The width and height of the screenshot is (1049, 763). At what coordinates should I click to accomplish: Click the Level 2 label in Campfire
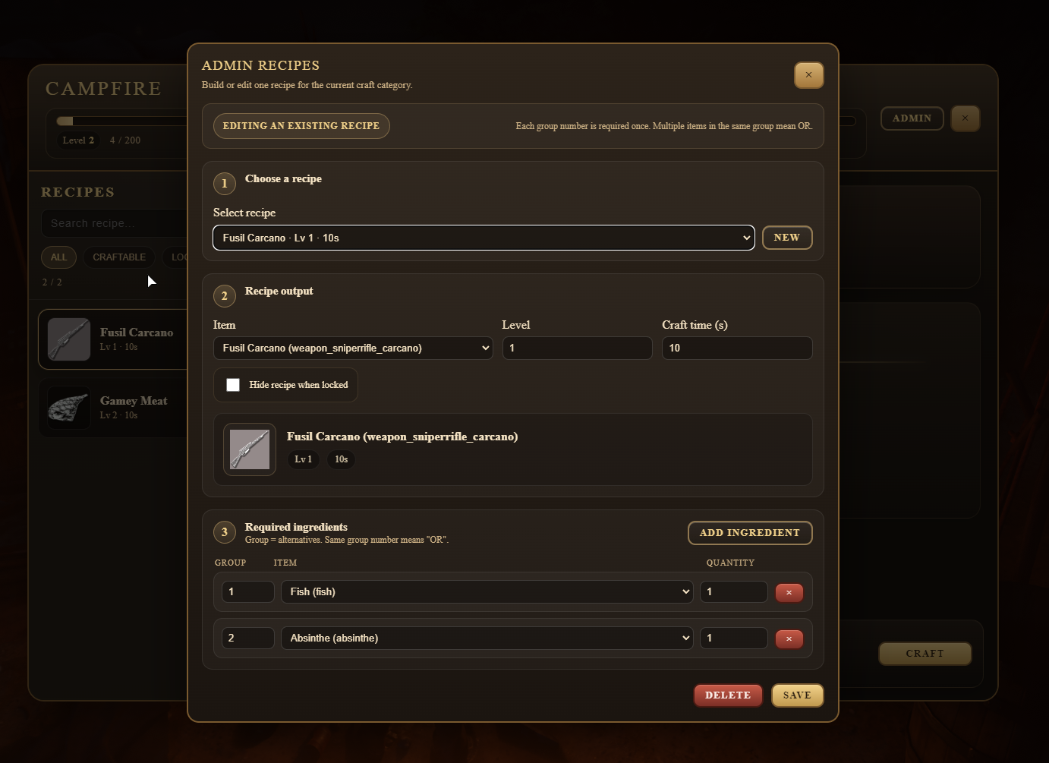click(78, 140)
